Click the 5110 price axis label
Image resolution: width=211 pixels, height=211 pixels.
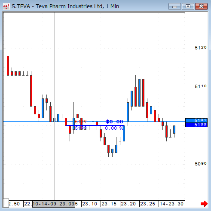[x=201, y=86]
